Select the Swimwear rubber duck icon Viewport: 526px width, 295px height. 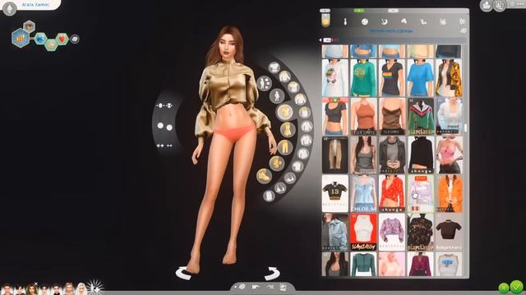pos(423,22)
